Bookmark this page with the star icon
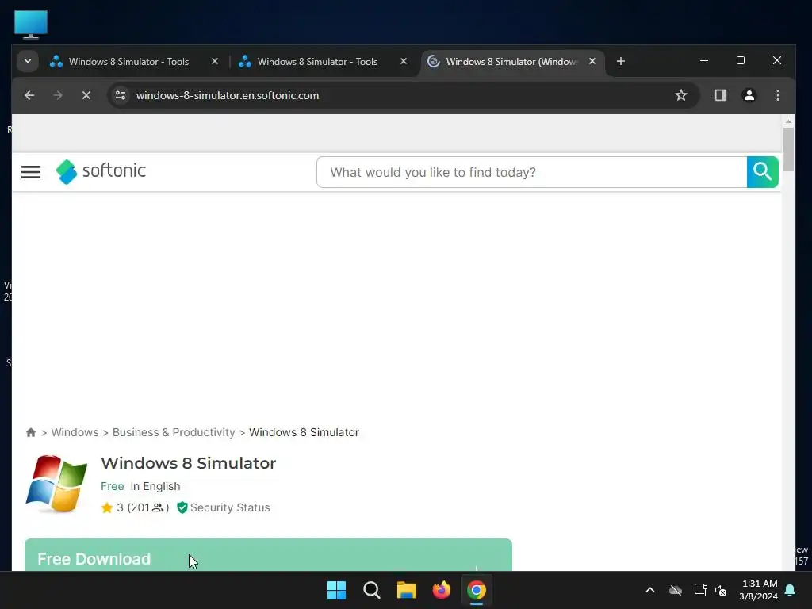 pos(681,95)
